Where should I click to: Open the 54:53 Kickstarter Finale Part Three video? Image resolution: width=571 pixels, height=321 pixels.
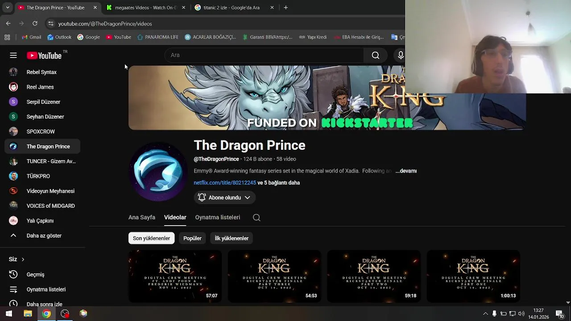click(274, 276)
